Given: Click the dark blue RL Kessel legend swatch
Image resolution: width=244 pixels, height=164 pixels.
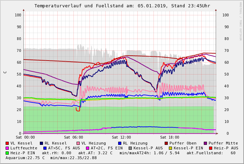Looking at the screenshot, I should [x=42, y=143].
